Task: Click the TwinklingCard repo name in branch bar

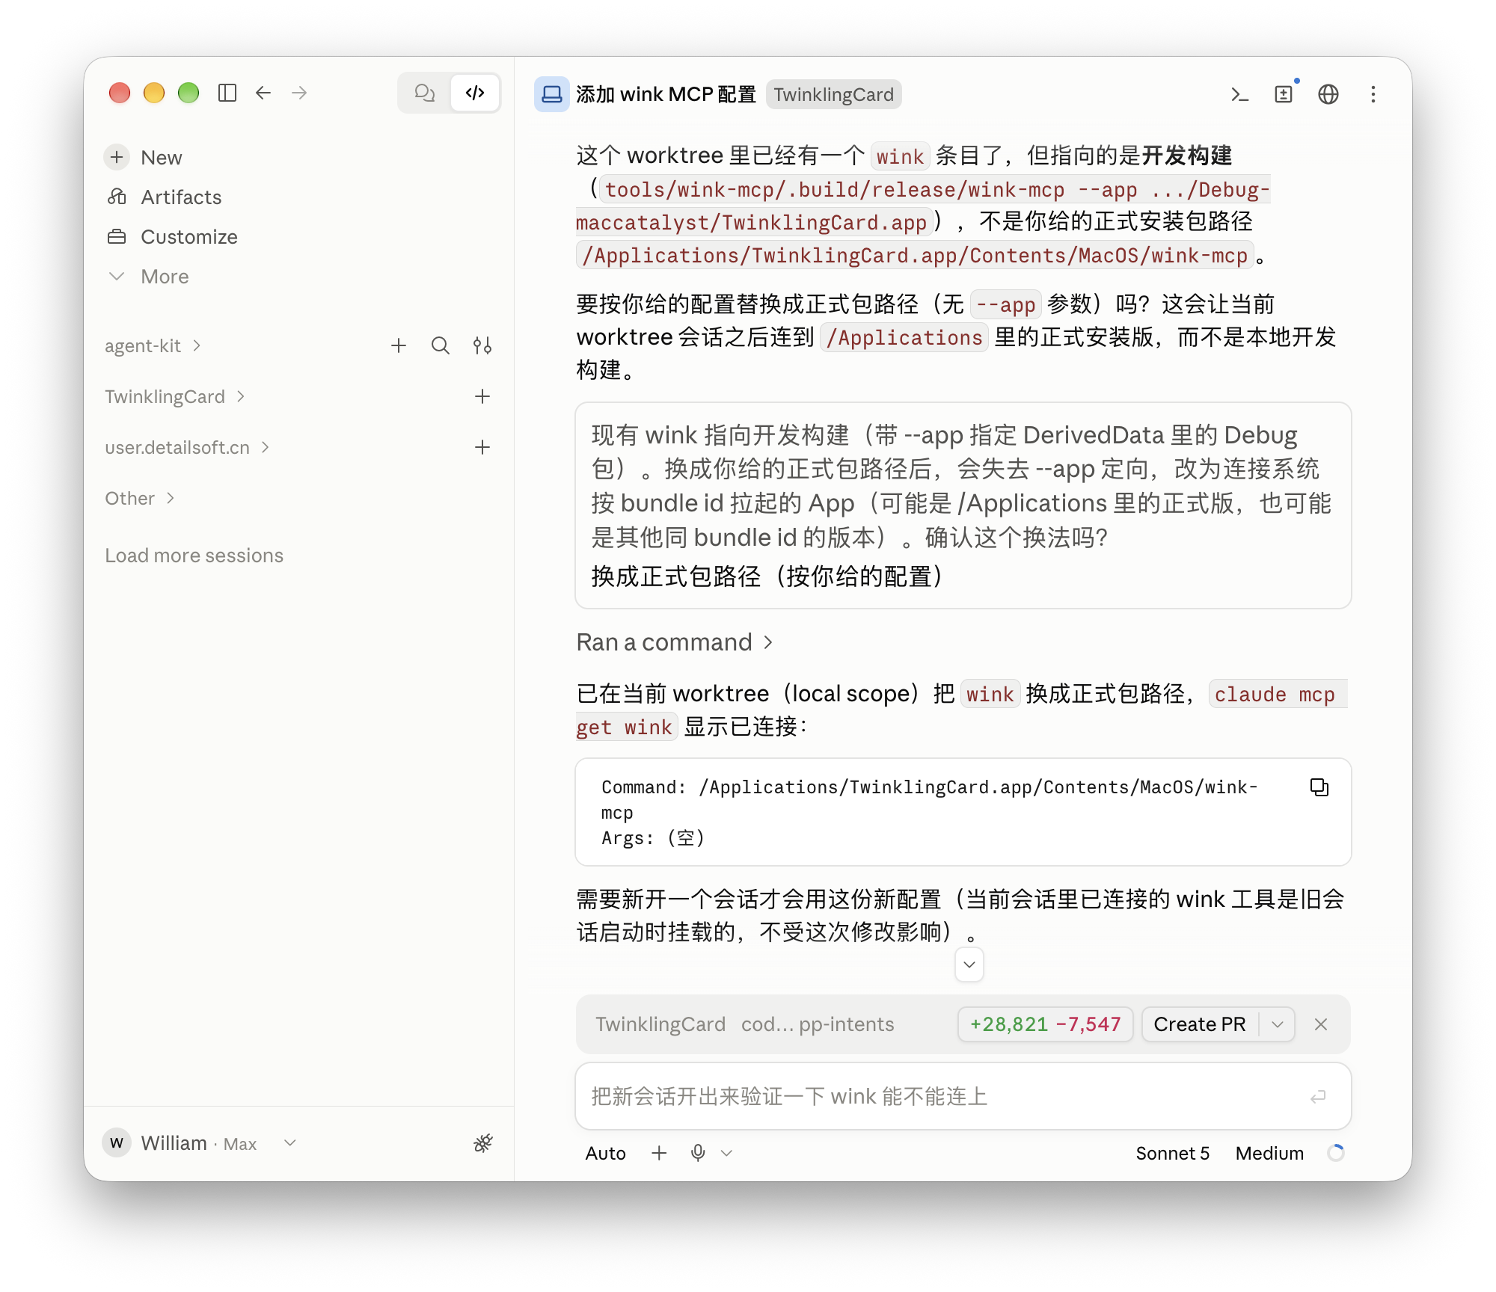Action: [x=660, y=1024]
